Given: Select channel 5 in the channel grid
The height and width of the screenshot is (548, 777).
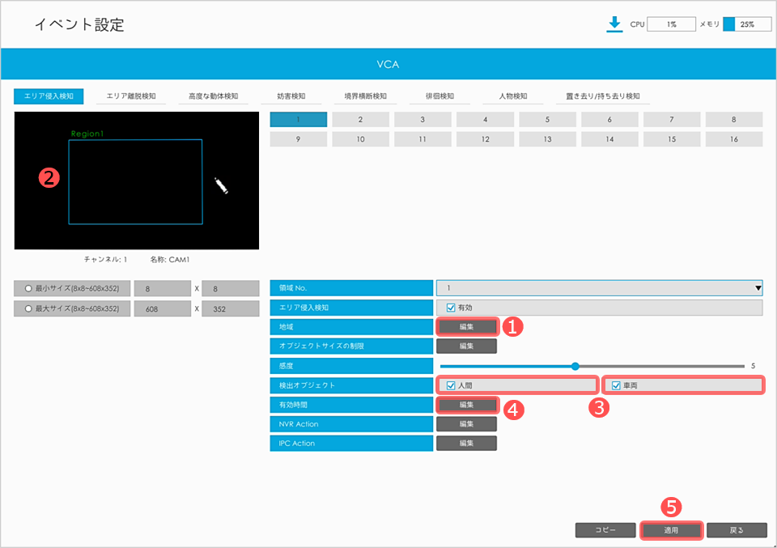Looking at the screenshot, I should (547, 119).
